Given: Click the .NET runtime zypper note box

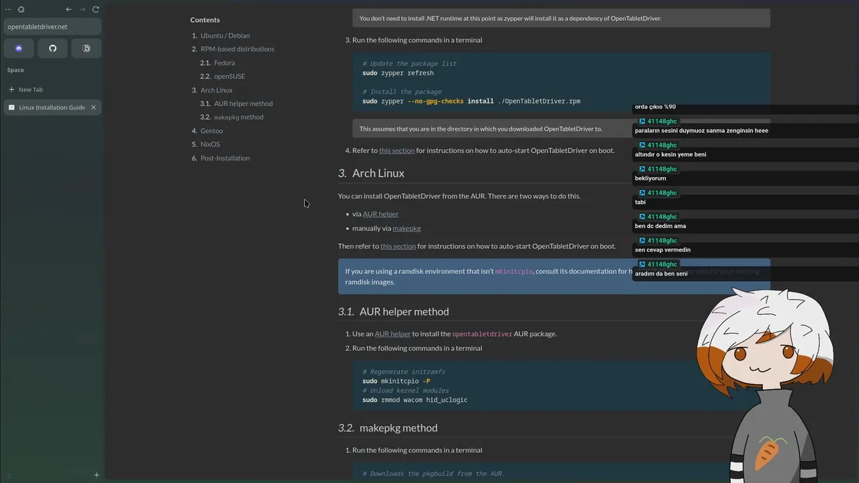Looking at the screenshot, I should point(561,18).
